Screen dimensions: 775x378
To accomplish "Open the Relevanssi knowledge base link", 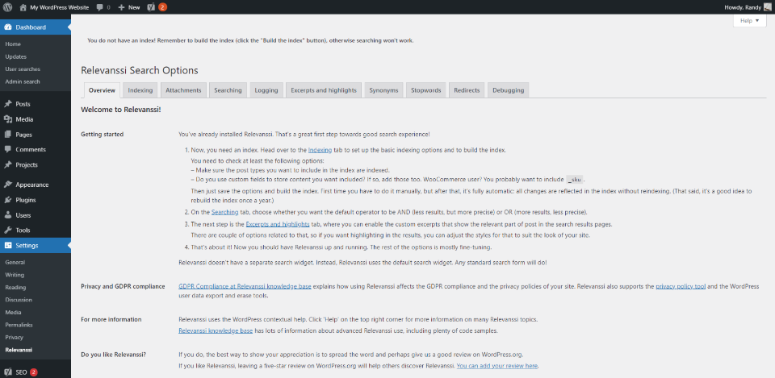I will click(x=216, y=330).
